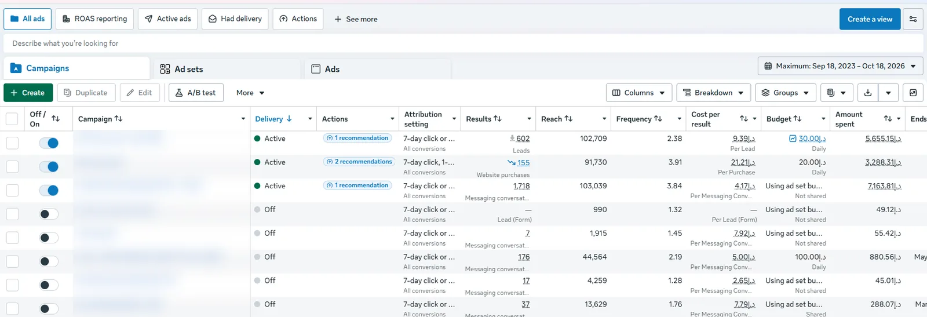
Task: Sort by the Reach column arrows
Action: [568, 119]
